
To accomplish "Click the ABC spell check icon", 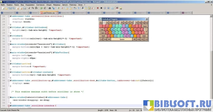I will pyautogui.click(x=117, y=8).
